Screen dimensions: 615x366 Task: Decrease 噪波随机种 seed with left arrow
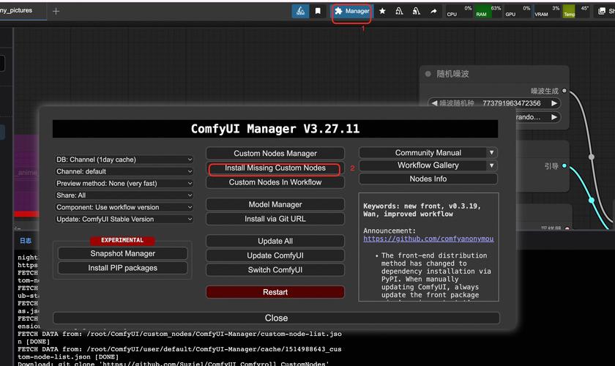(x=434, y=103)
